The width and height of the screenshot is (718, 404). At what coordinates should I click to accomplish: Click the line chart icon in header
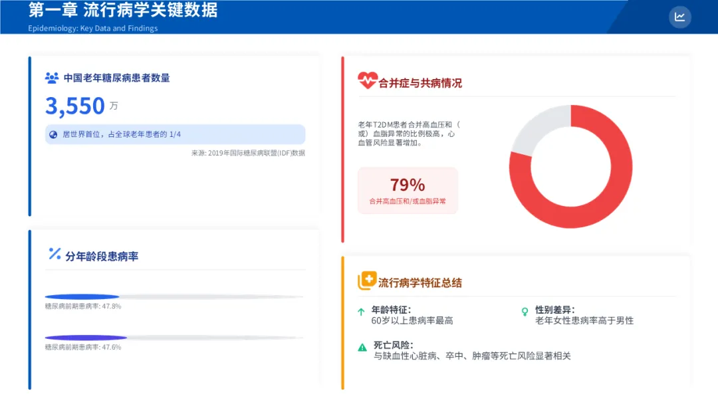(679, 17)
